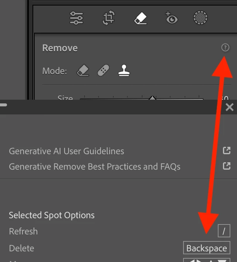The height and width of the screenshot is (262, 237).
Task: Open Generative AI User Guidelines link
Action: [x=66, y=151]
